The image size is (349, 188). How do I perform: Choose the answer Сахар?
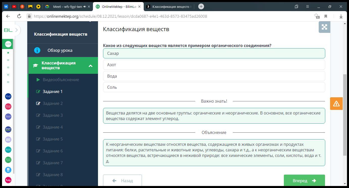point(214,53)
